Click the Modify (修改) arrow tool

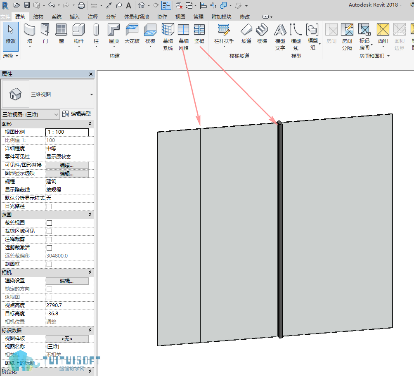(x=11, y=36)
